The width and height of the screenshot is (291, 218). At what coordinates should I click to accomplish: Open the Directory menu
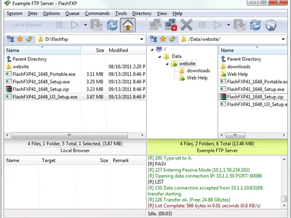coord(142,13)
